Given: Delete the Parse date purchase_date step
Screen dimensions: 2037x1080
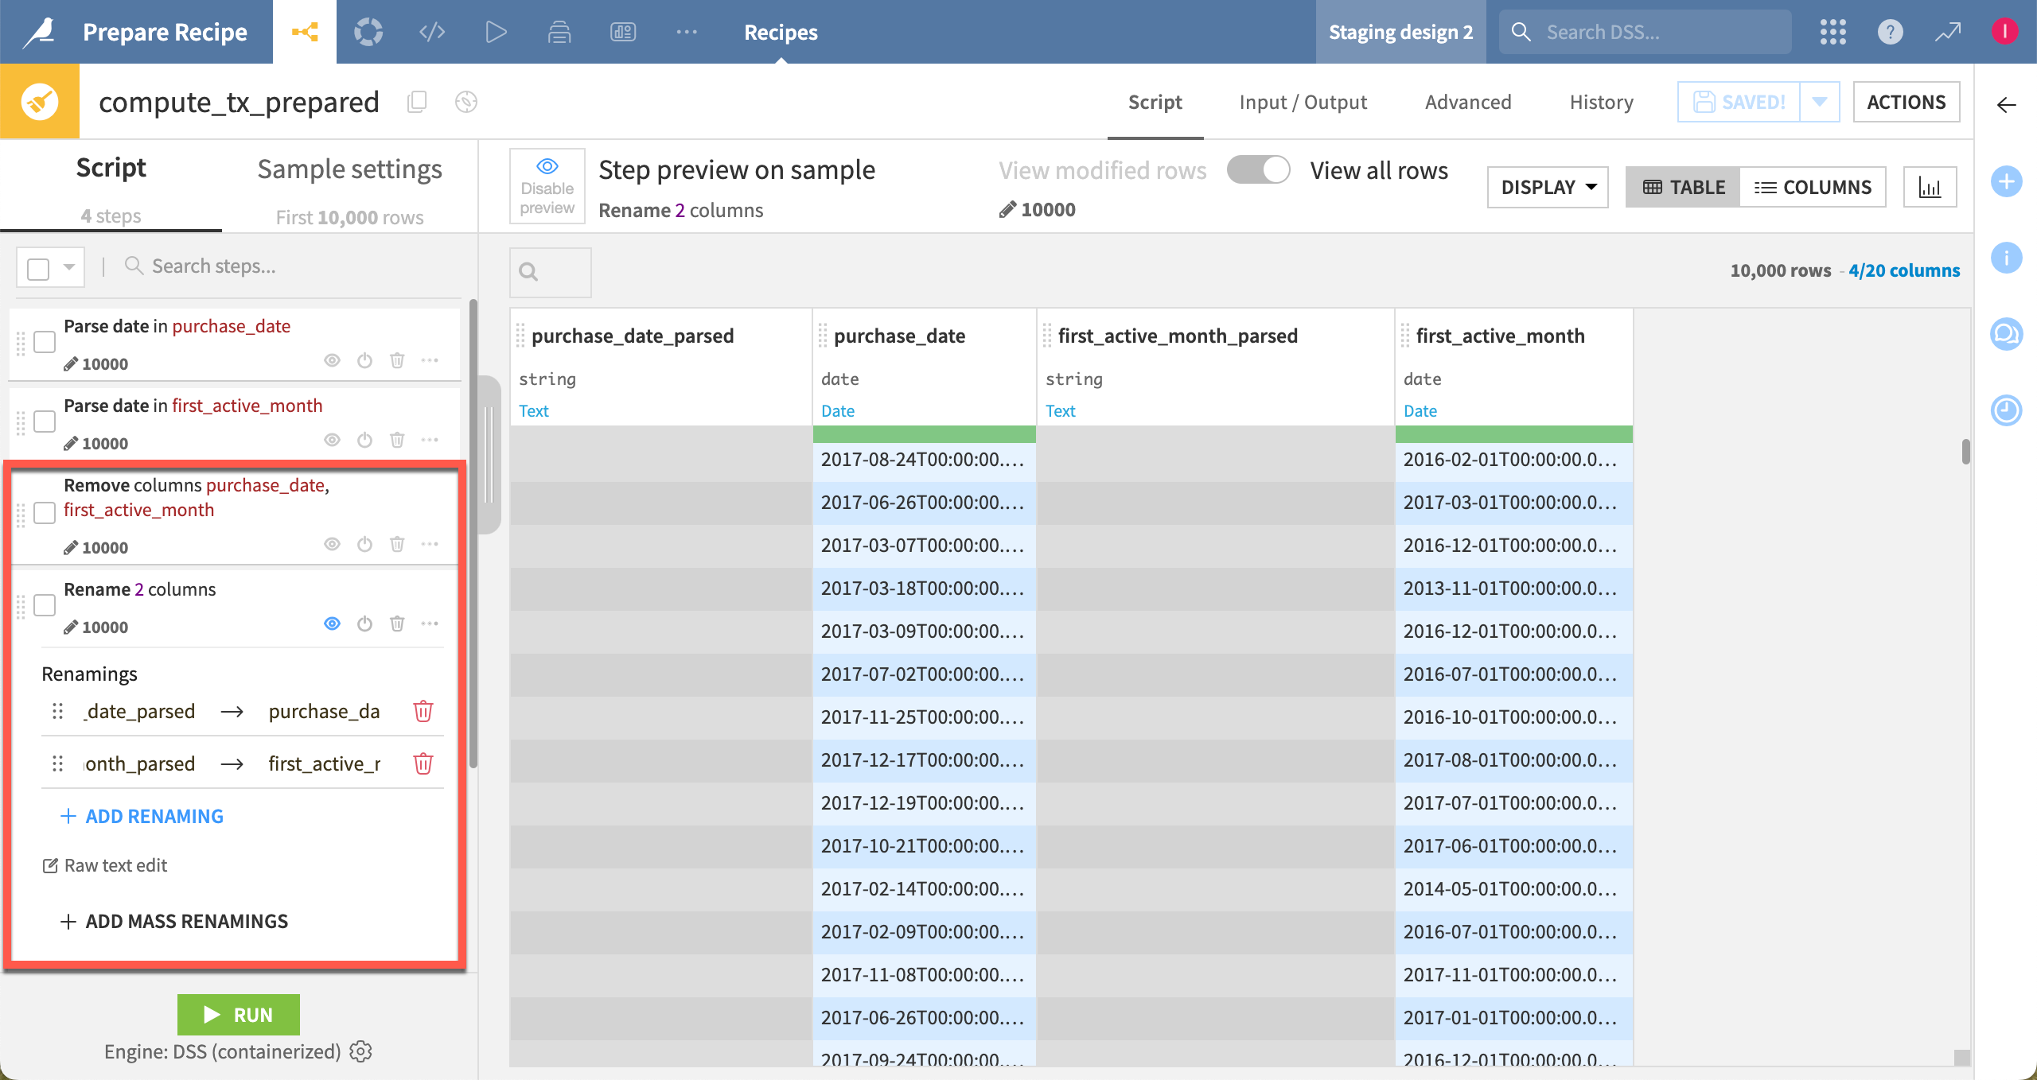Looking at the screenshot, I should pos(397,360).
